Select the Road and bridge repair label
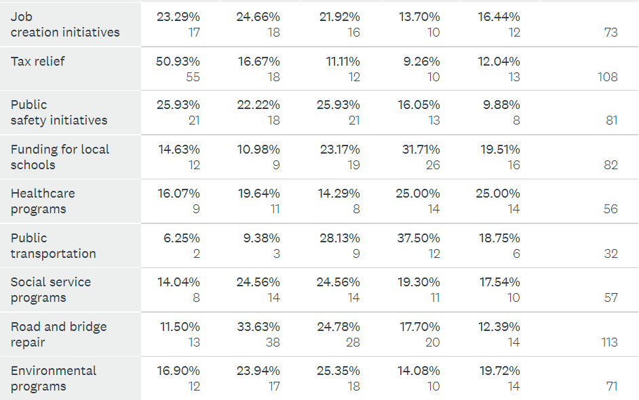 (58, 334)
